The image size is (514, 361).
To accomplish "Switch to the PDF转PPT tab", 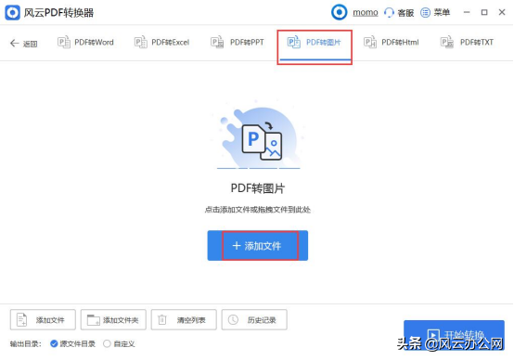I will coord(237,43).
